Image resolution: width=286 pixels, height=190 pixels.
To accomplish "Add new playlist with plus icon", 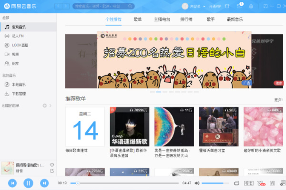I will [44, 105].
